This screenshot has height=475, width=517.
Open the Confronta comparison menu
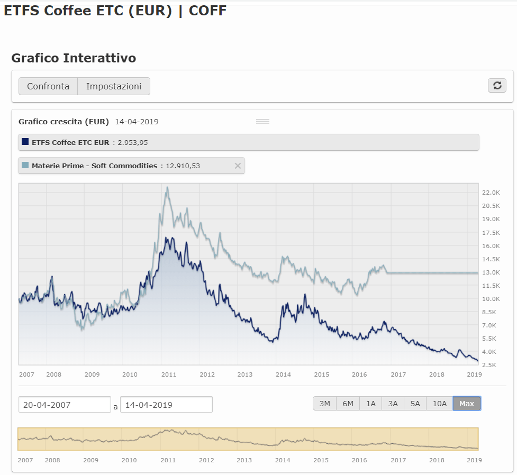pos(48,86)
